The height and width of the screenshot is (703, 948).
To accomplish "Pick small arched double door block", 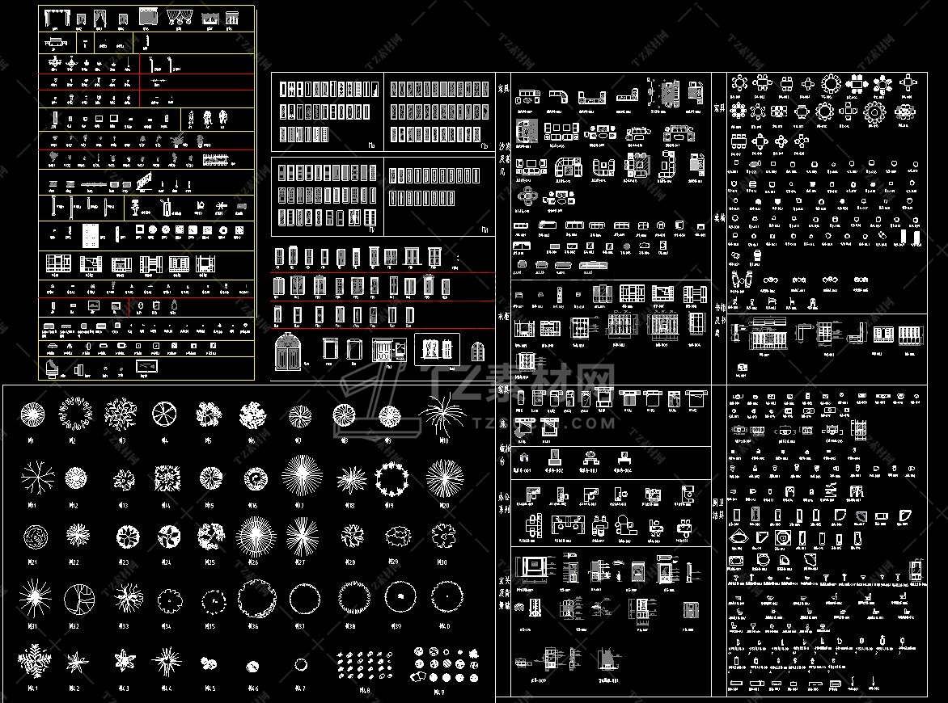I will pos(477,352).
